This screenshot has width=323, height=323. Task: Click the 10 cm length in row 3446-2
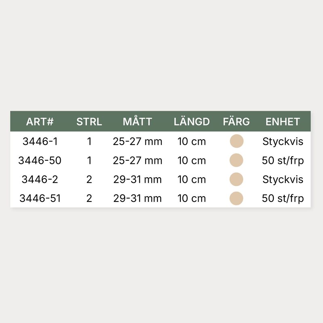coord(192,179)
